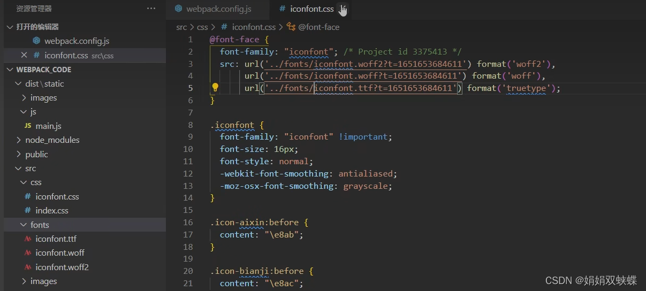Switch to the webpack.config.js tab
This screenshot has width=646, height=291.
coord(213,9)
